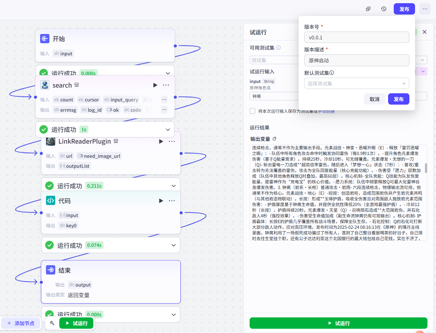Click the green success check in 0.211s row
Screen dimensions: 436x333
coord(49,186)
